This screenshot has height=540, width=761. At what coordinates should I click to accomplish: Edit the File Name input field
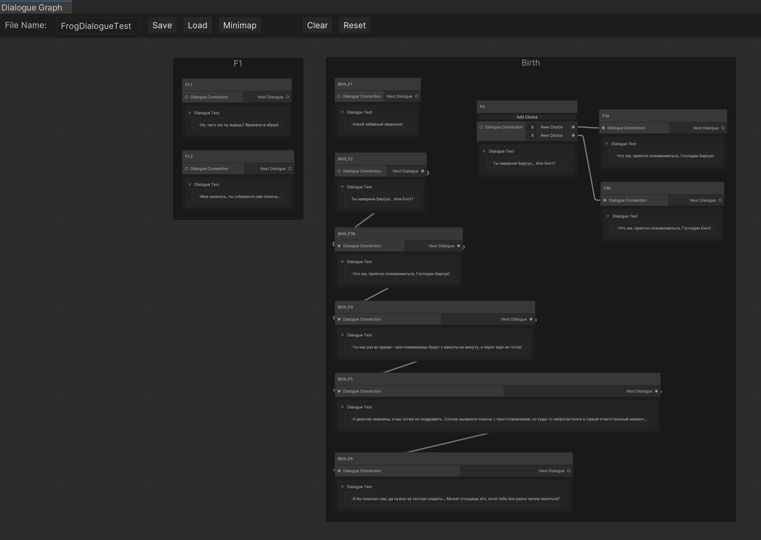(x=98, y=26)
